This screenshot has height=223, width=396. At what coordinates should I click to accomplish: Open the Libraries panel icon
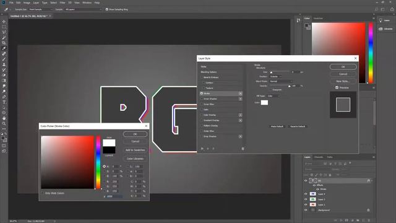point(381,29)
